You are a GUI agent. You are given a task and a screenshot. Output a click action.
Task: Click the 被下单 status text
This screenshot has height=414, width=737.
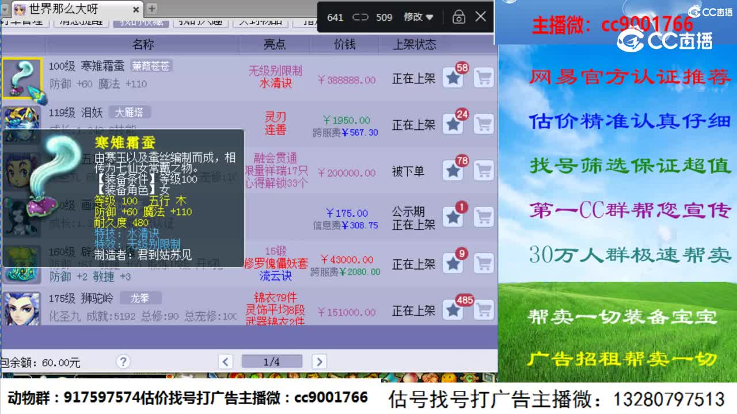click(x=408, y=171)
